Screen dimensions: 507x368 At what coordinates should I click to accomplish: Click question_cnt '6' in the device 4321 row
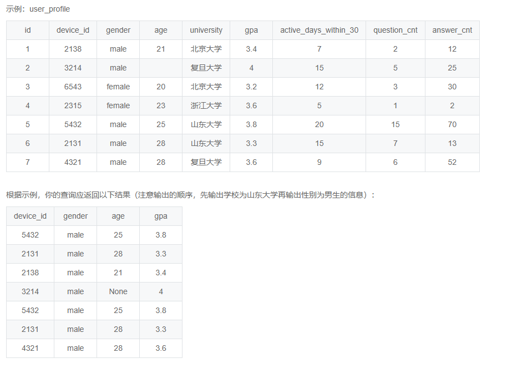tap(395, 162)
